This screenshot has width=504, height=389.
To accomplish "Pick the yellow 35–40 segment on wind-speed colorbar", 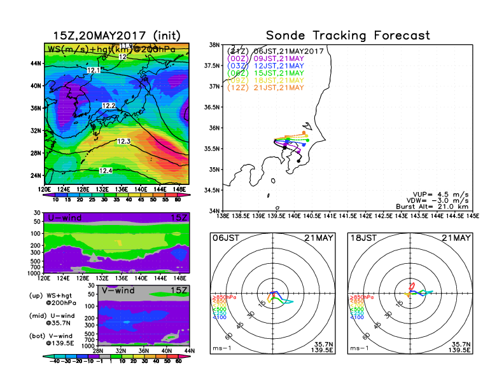I will click(123, 195).
